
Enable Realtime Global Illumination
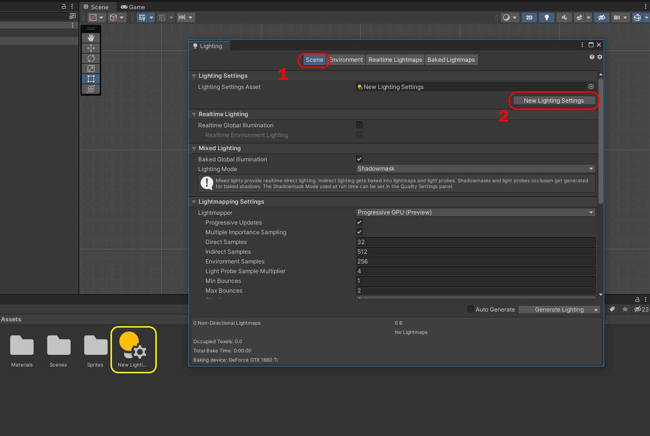pyautogui.click(x=359, y=125)
